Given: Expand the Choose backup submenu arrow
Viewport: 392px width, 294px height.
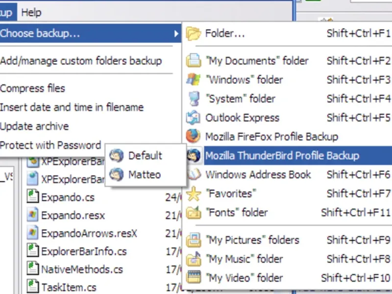Looking at the screenshot, I should tap(176, 34).
